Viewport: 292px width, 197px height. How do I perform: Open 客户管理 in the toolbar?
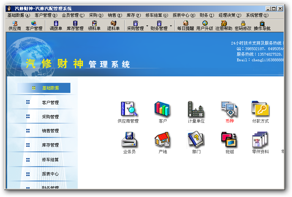[34, 25]
